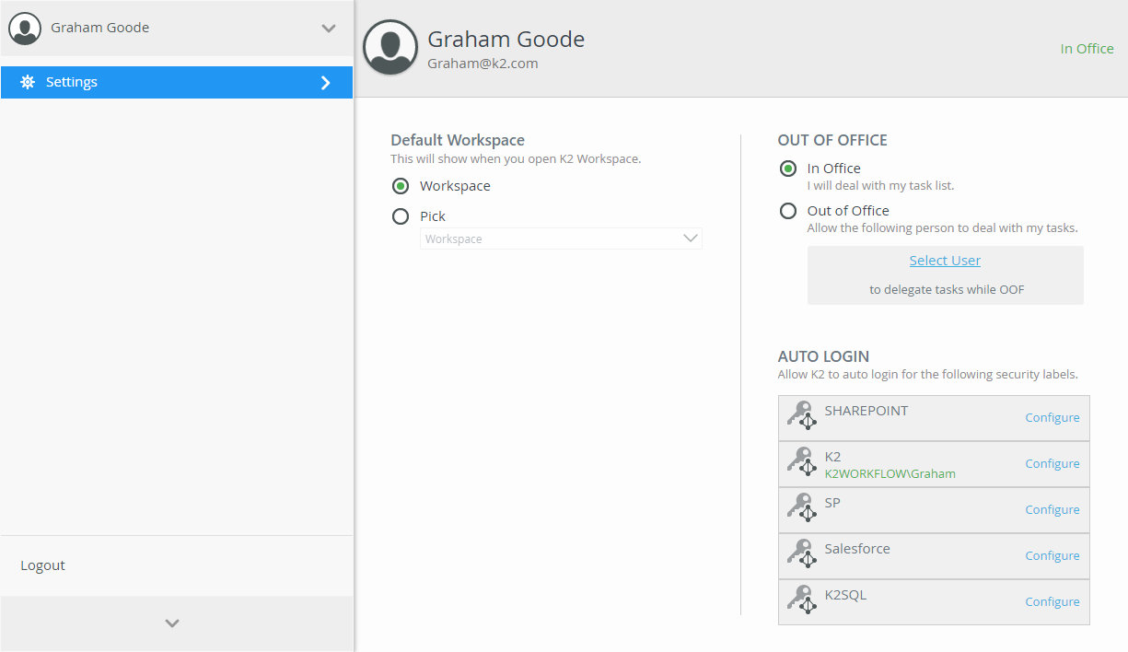Expand the Graham Goode user menu chevron
Viewport: 1128px width, 652px height.
coord(329,29)
